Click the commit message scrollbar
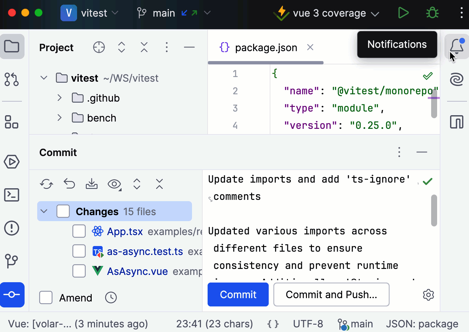 click(x=434, y=210)
